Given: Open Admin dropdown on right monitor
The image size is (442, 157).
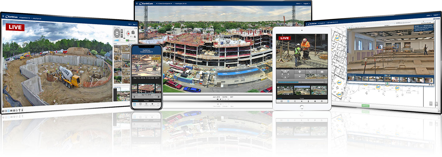Looking at the screenshot, I should (429, 15).
